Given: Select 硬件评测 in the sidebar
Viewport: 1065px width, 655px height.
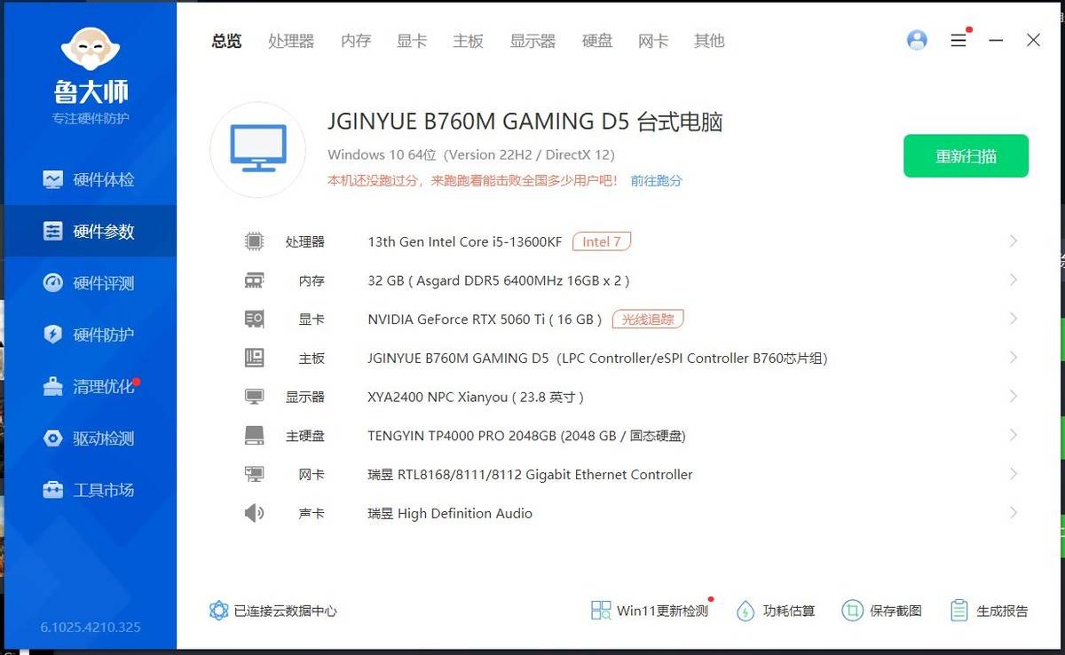Looking at the screenshot, I should pos(90,283).
